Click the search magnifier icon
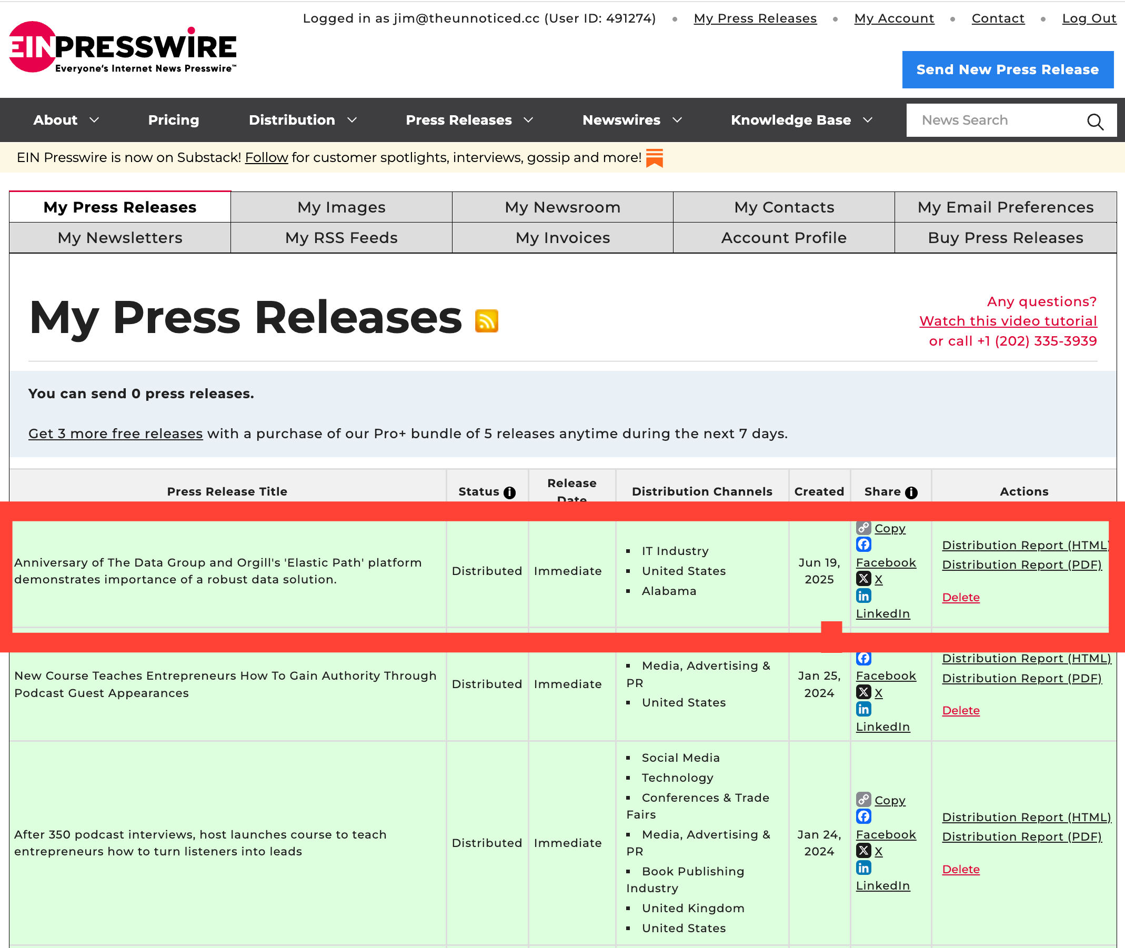 [x=1094, y=122]
